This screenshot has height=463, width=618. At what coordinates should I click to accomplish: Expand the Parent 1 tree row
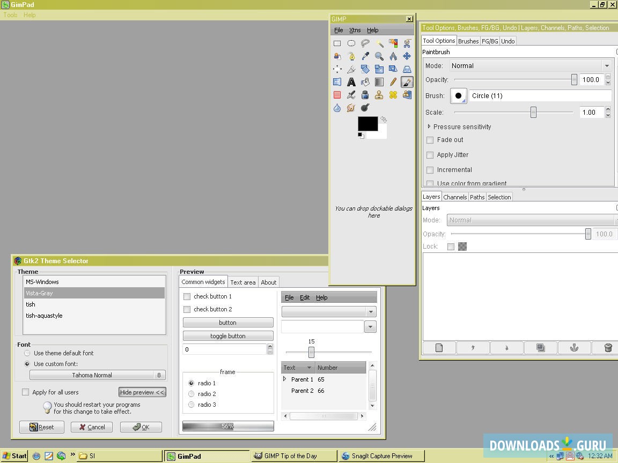[284, 378]
